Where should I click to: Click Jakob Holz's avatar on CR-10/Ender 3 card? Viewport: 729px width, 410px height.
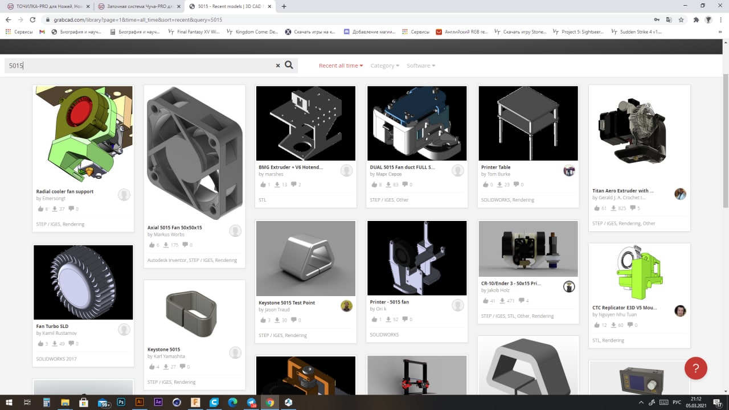pyautogui.click(x=569, y=286)
